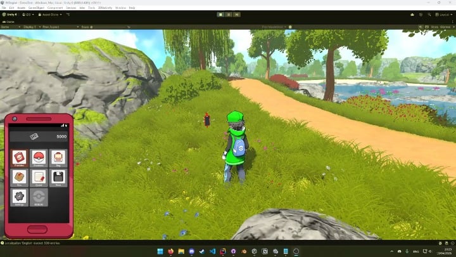Open the Game tab three-dot options menu
The width and height of the screenshot is (456, 257).
[453, 22]
